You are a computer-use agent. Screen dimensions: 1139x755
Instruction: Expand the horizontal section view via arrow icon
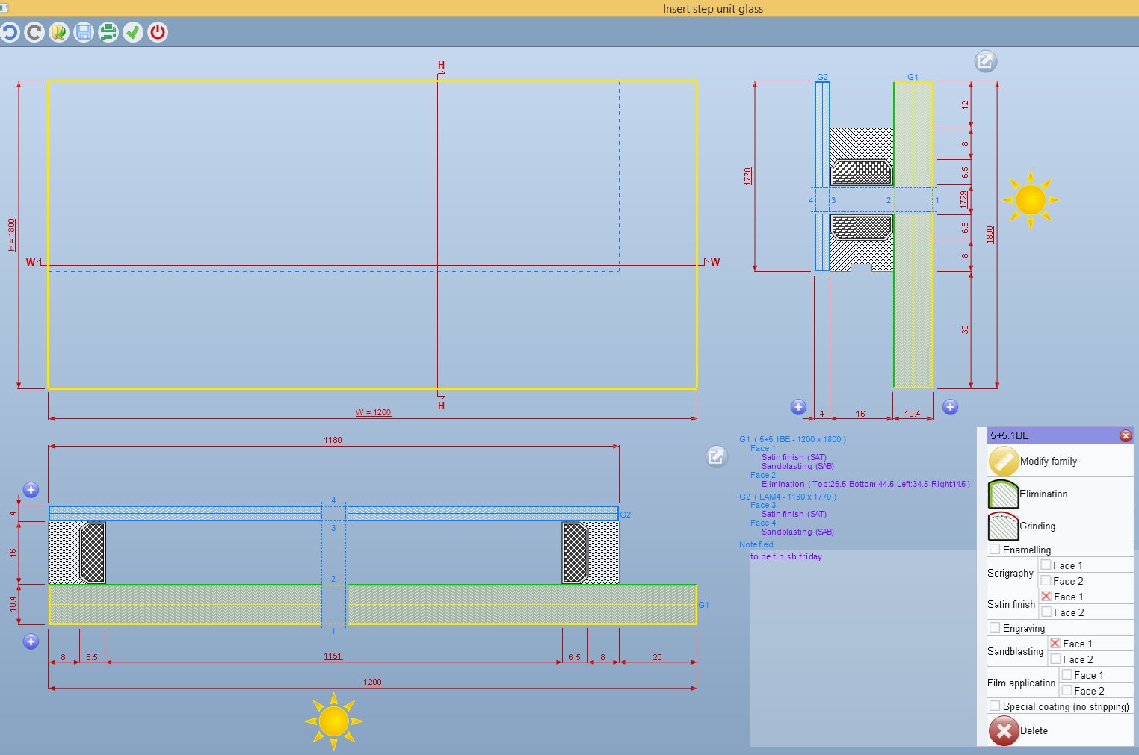pyautogui.click(x=716, y=456)
